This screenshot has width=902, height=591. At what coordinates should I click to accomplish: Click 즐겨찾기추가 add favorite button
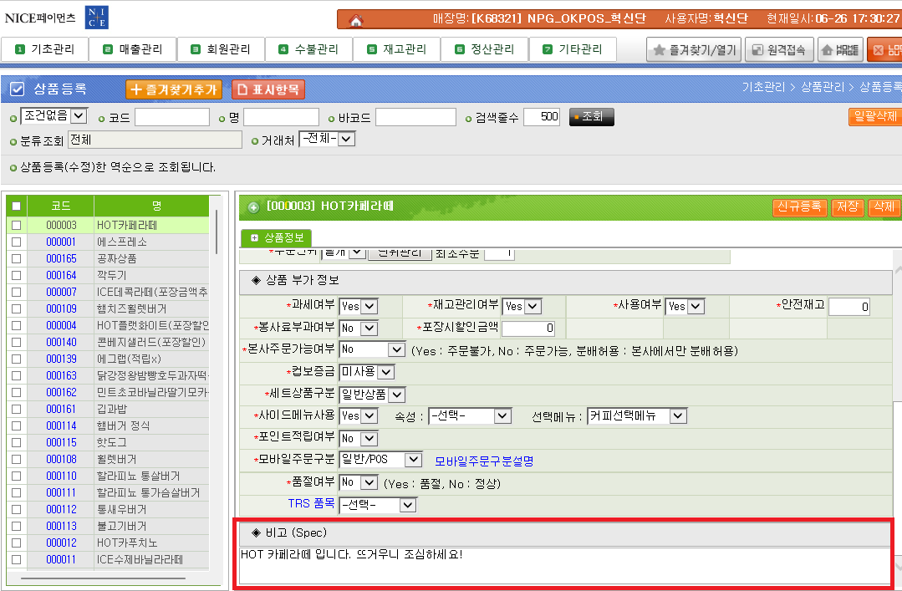click(x=173, y=89)
